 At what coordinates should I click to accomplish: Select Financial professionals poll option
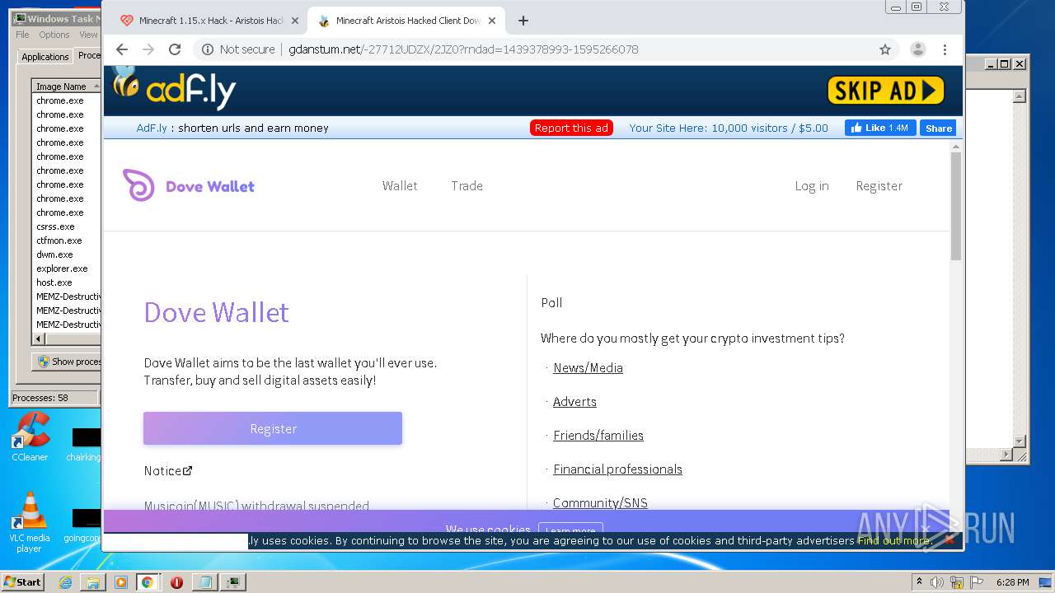tap(617, 469)
